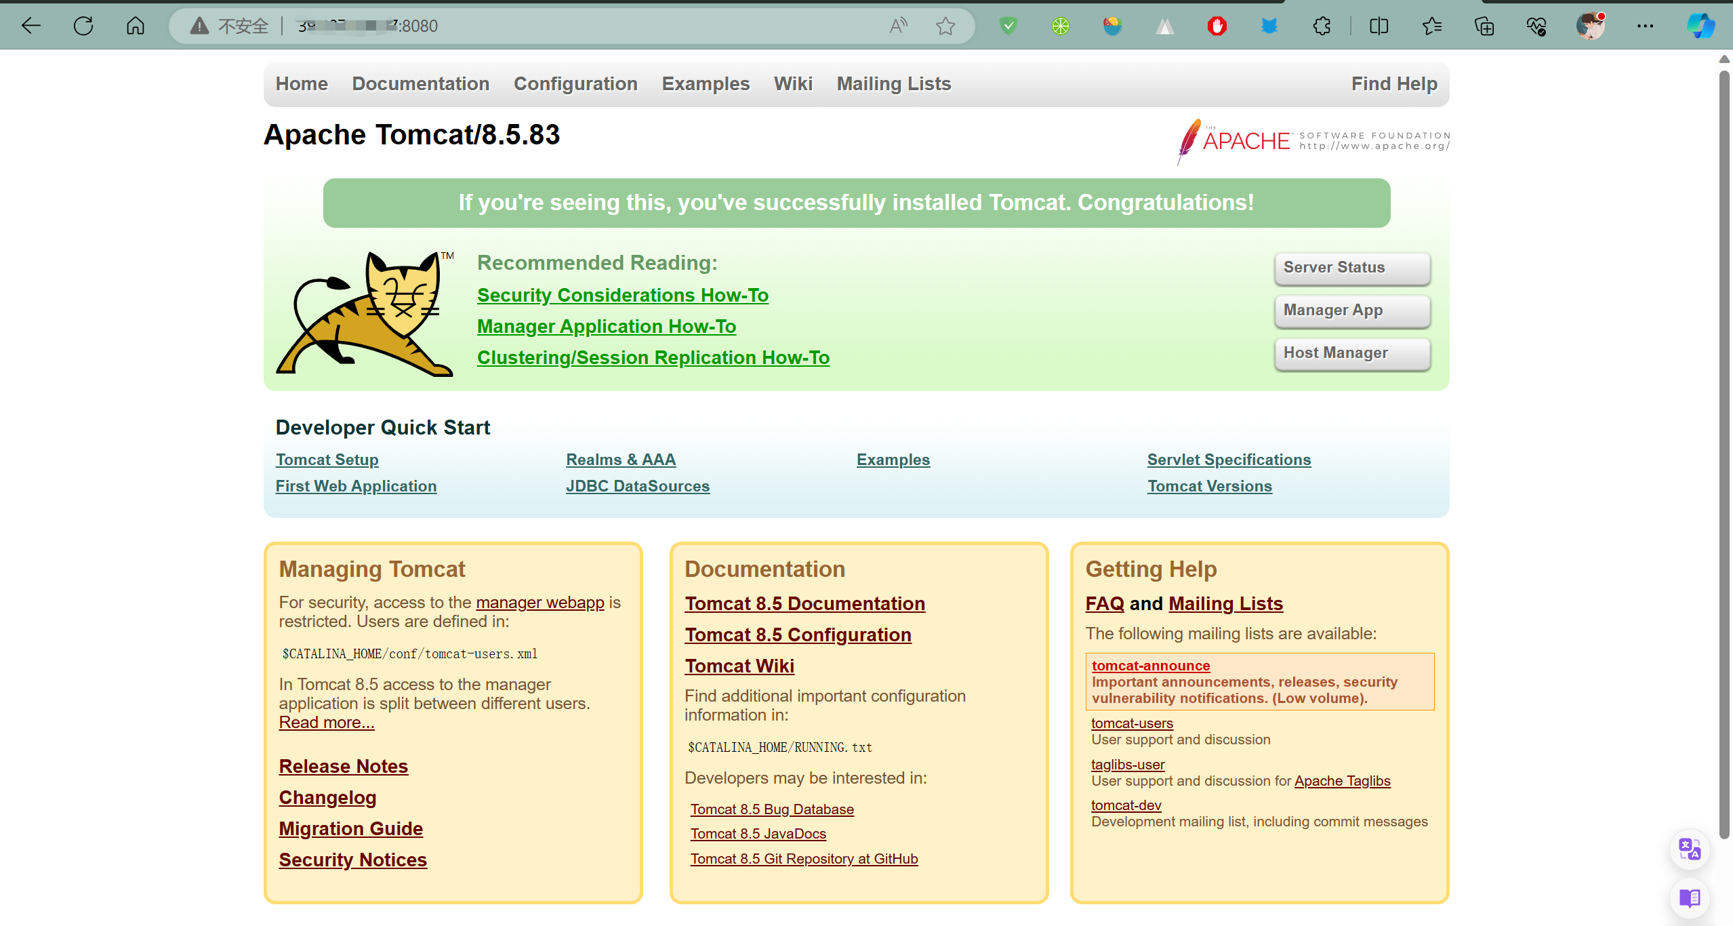Launch the Manager App button
The image size is (1733, 926).
coord(1351,310)
